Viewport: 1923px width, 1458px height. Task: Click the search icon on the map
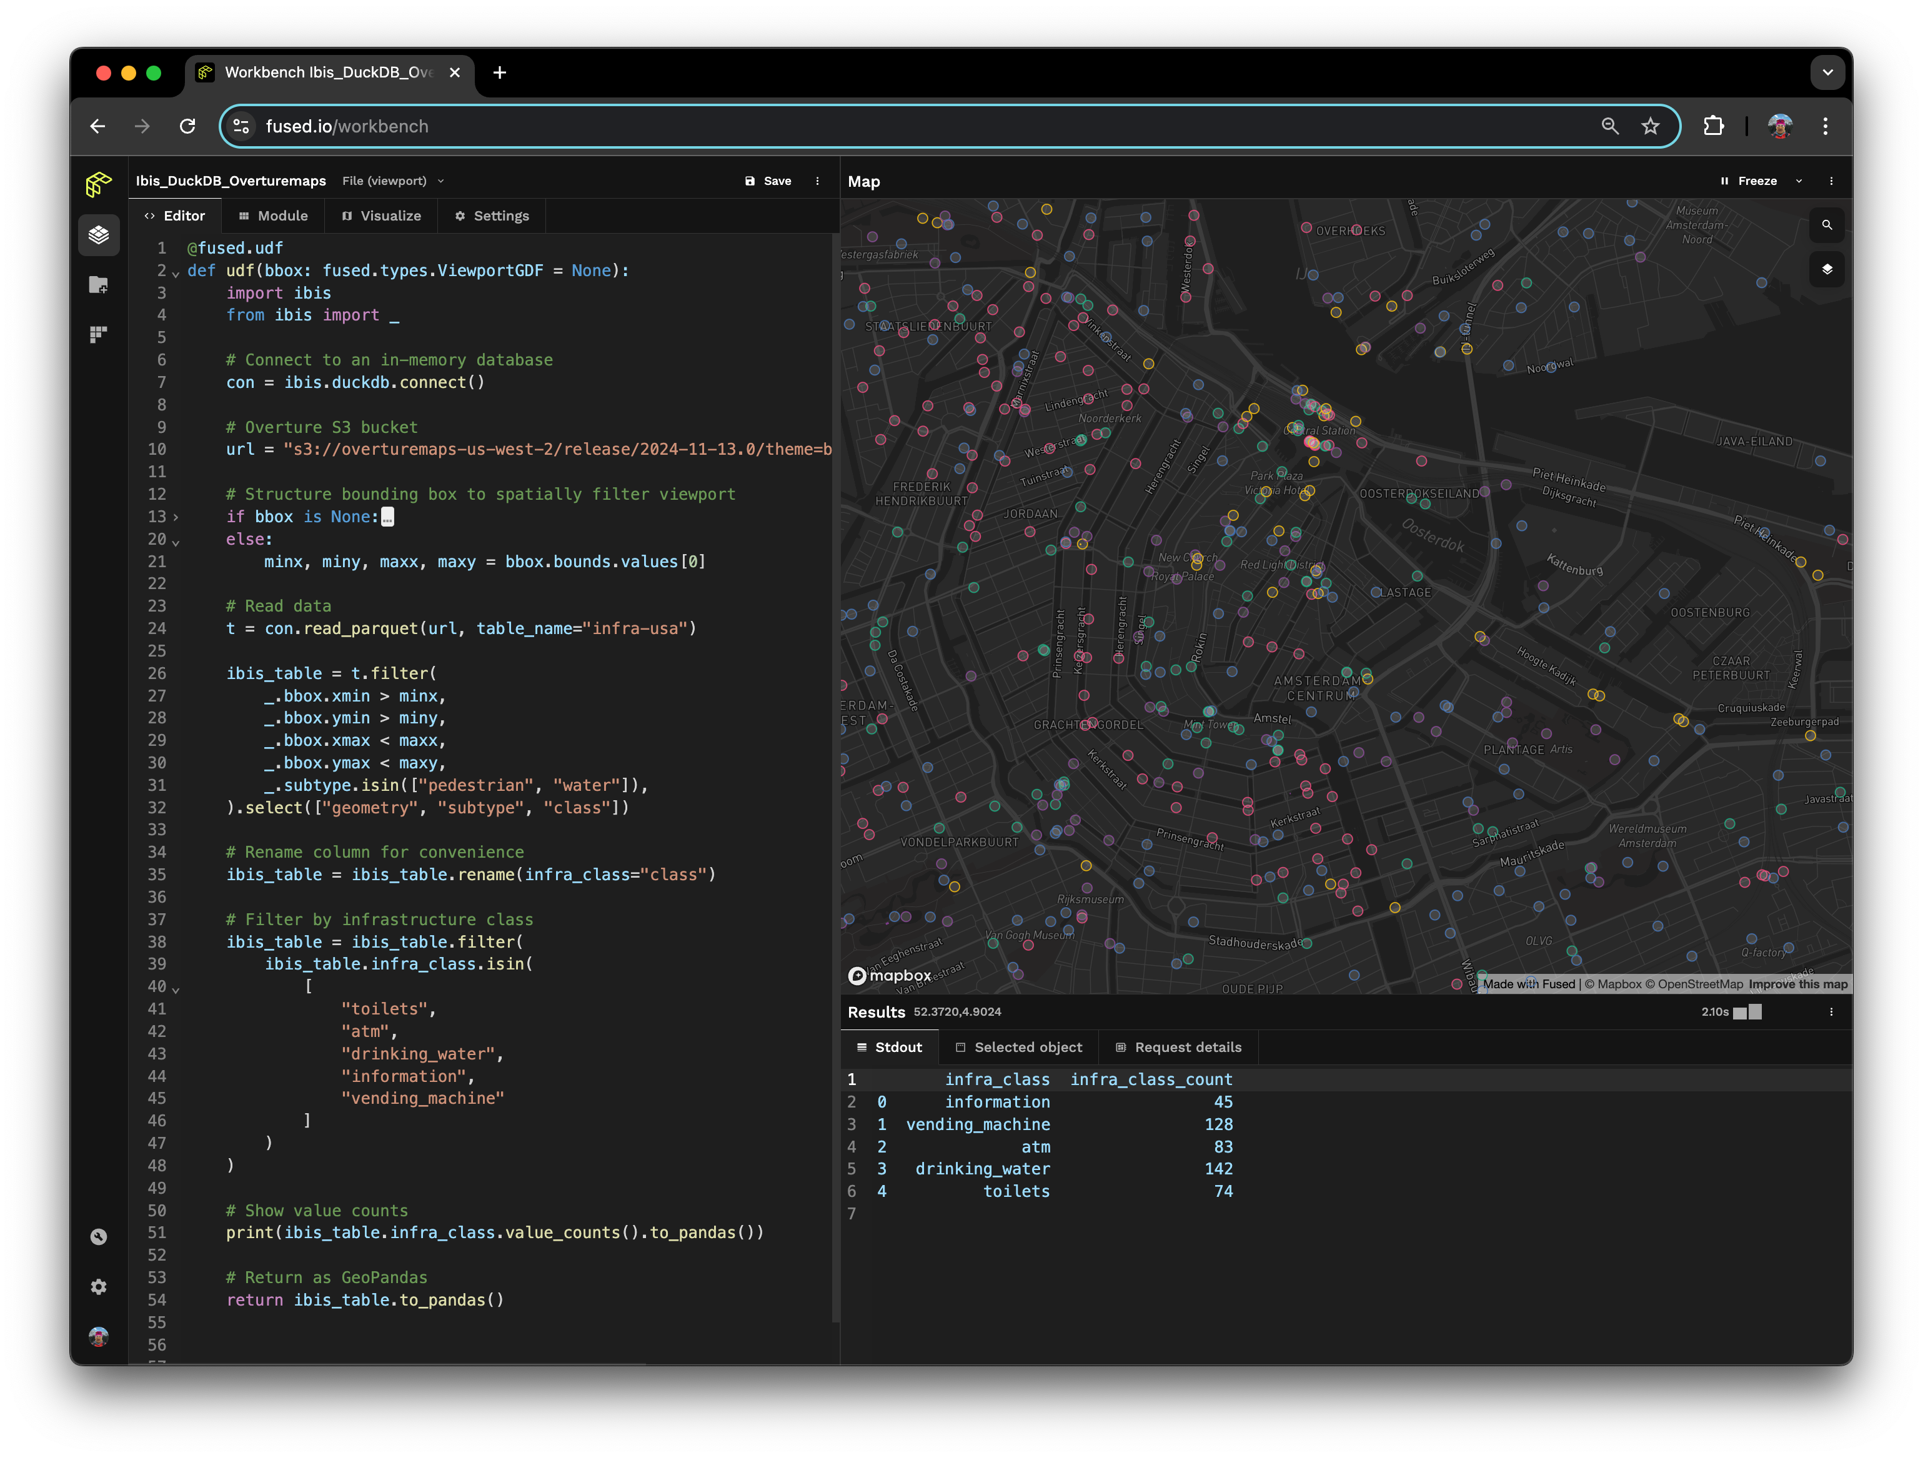[x=1827, y=225]
